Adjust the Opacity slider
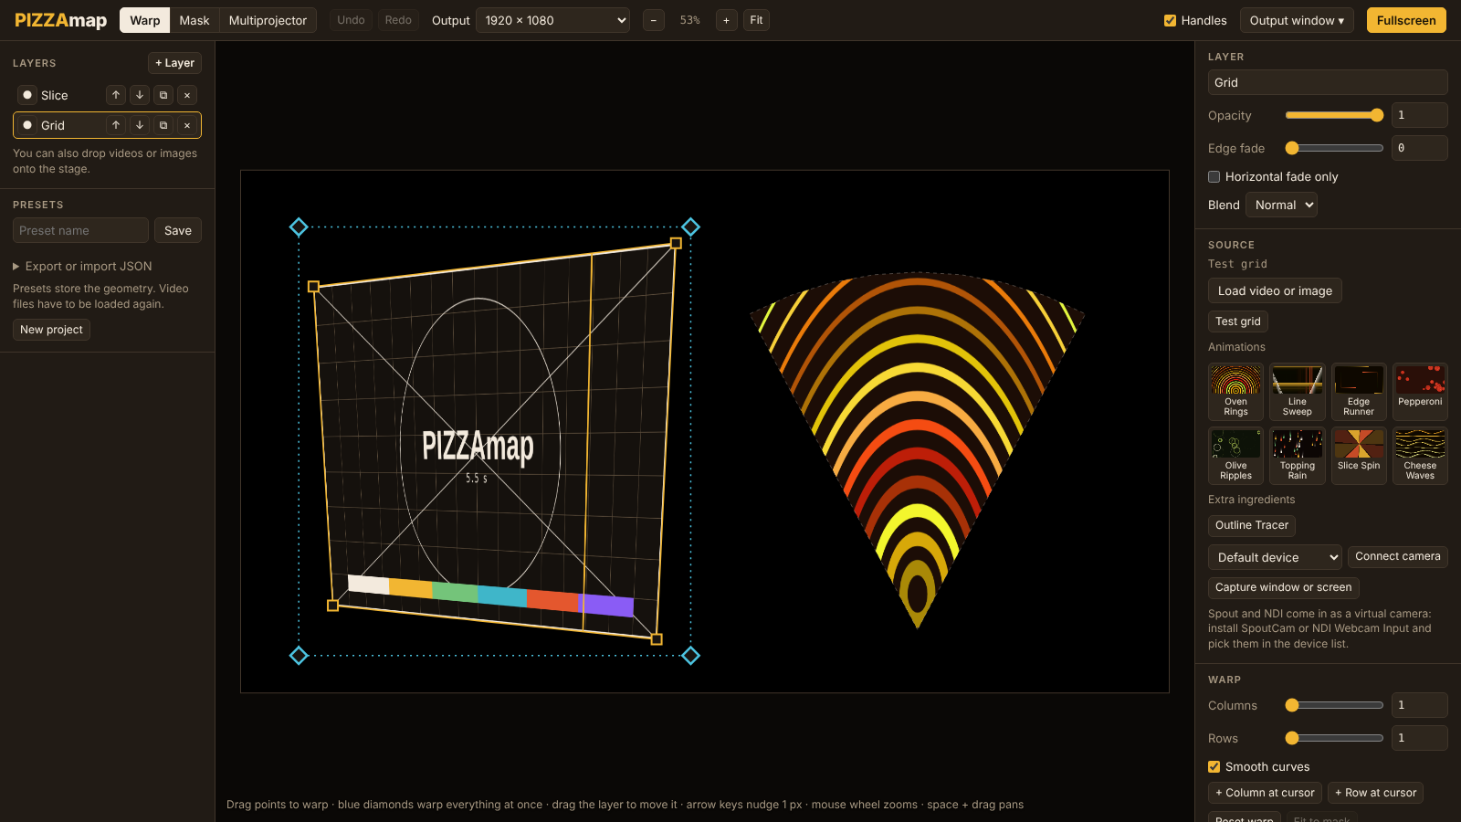Screen dimensions: 1461x822 pyautogui.click(x=1334, y=115)
